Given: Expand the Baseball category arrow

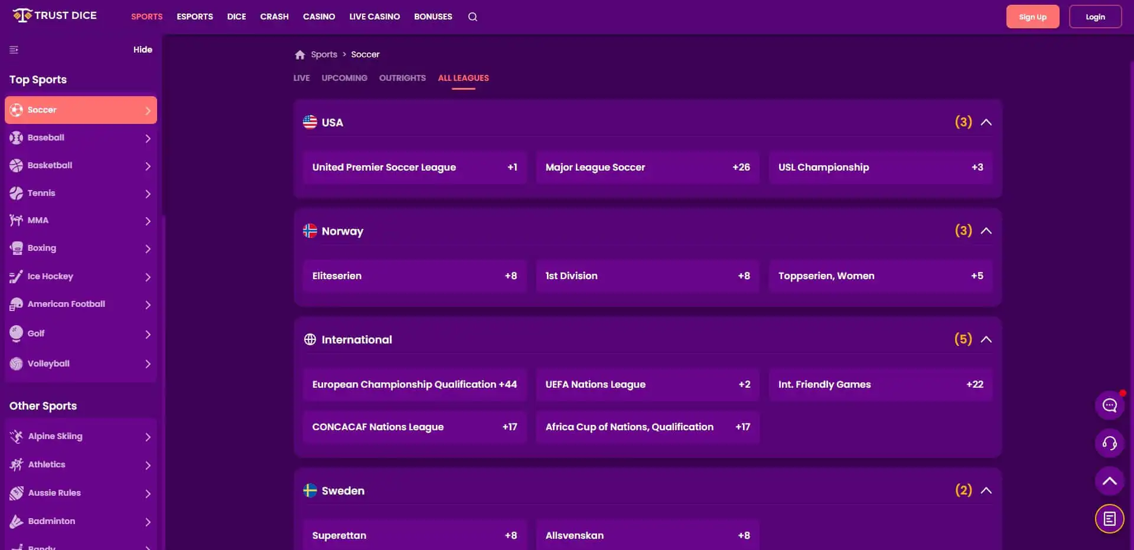Looking at the screenshot, I should 148,138.
